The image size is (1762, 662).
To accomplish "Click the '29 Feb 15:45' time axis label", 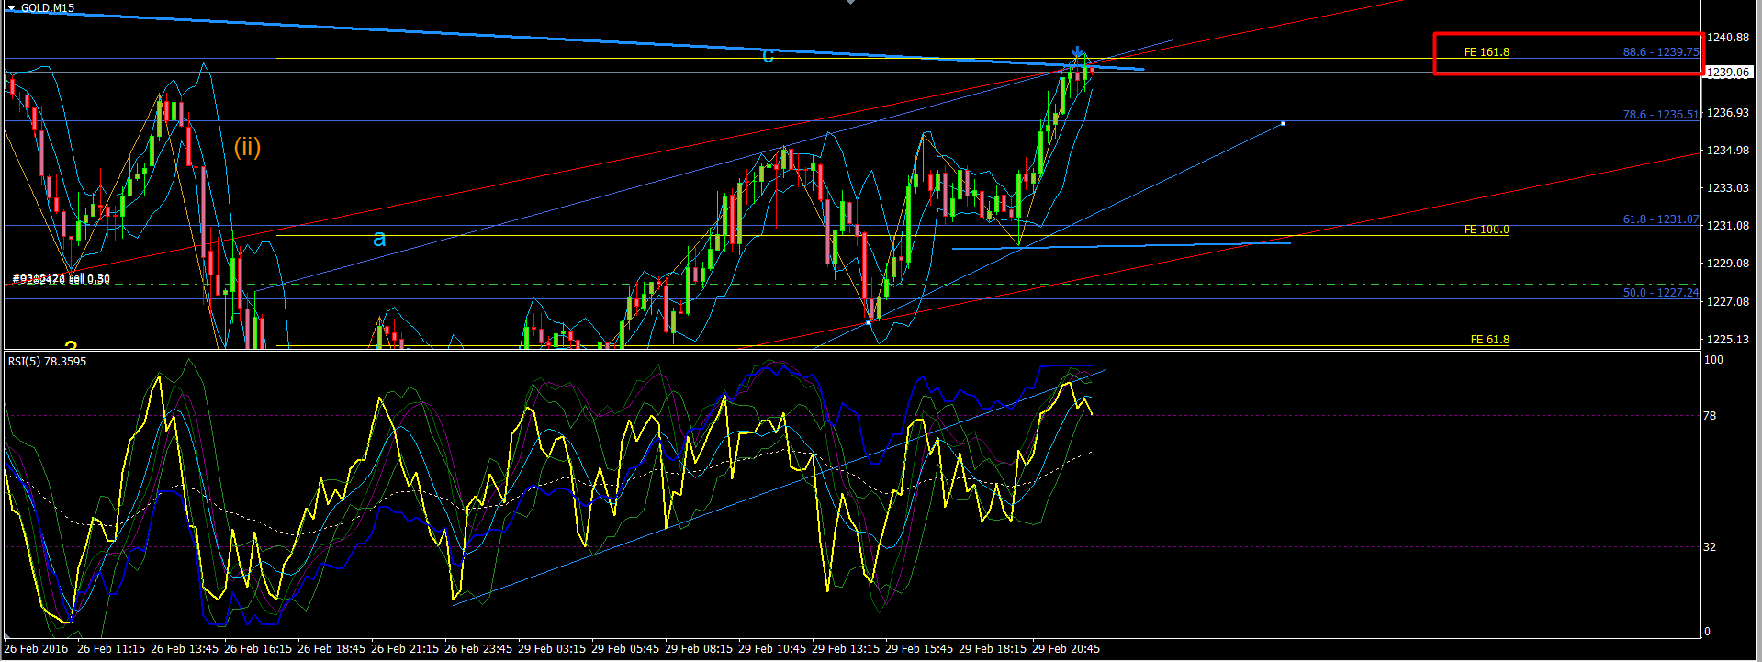I will point(919,649).
